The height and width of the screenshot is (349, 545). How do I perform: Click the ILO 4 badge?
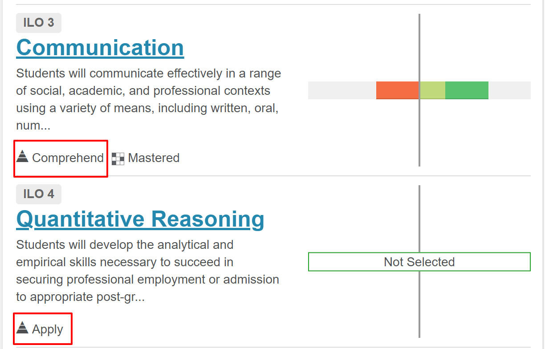coord(39,194)
